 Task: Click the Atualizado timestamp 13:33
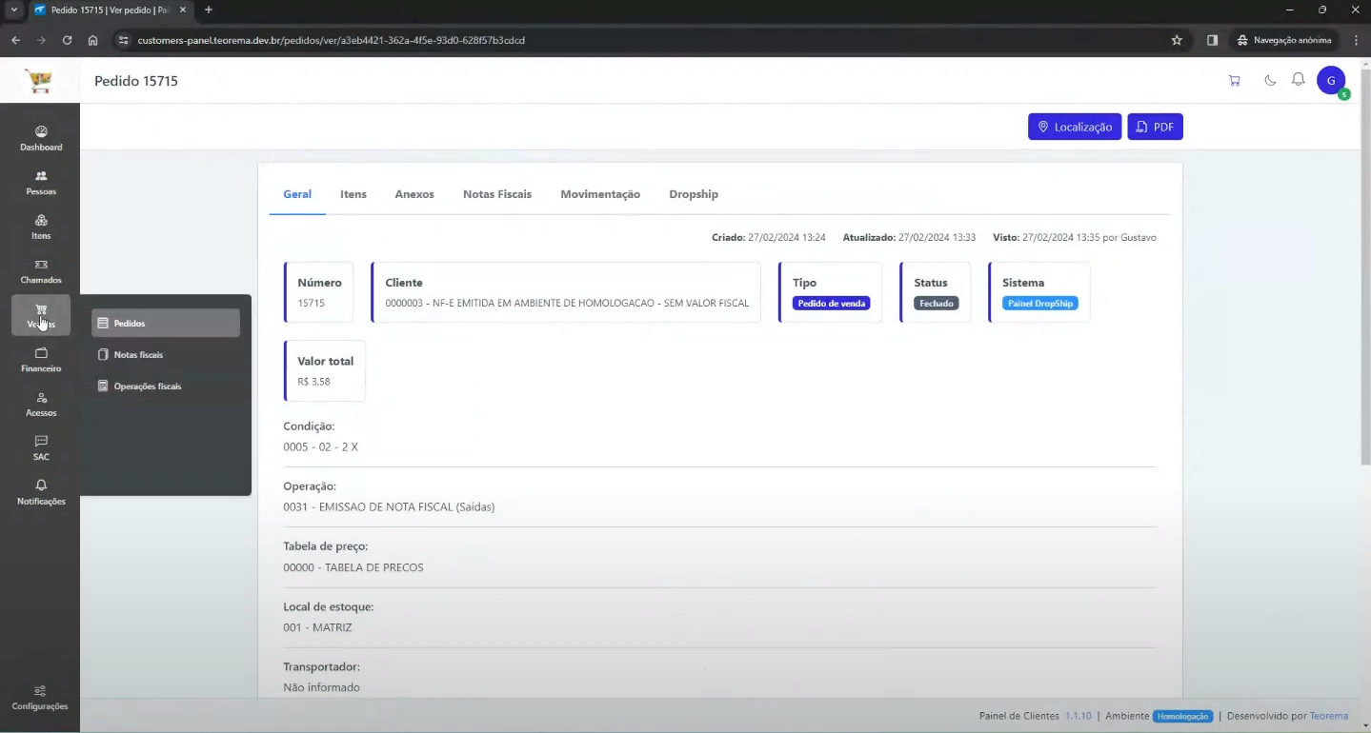click(x=910, y=237)
